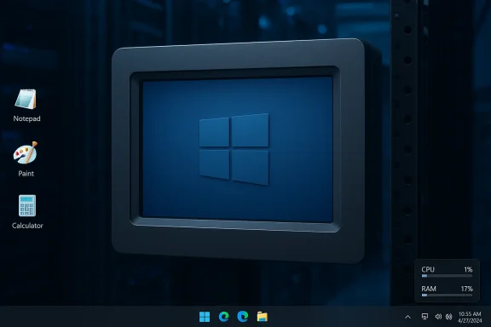Click the RAM usage bar in widget
Viewport: 491px width, 327px height.
(x=447, y=295)
